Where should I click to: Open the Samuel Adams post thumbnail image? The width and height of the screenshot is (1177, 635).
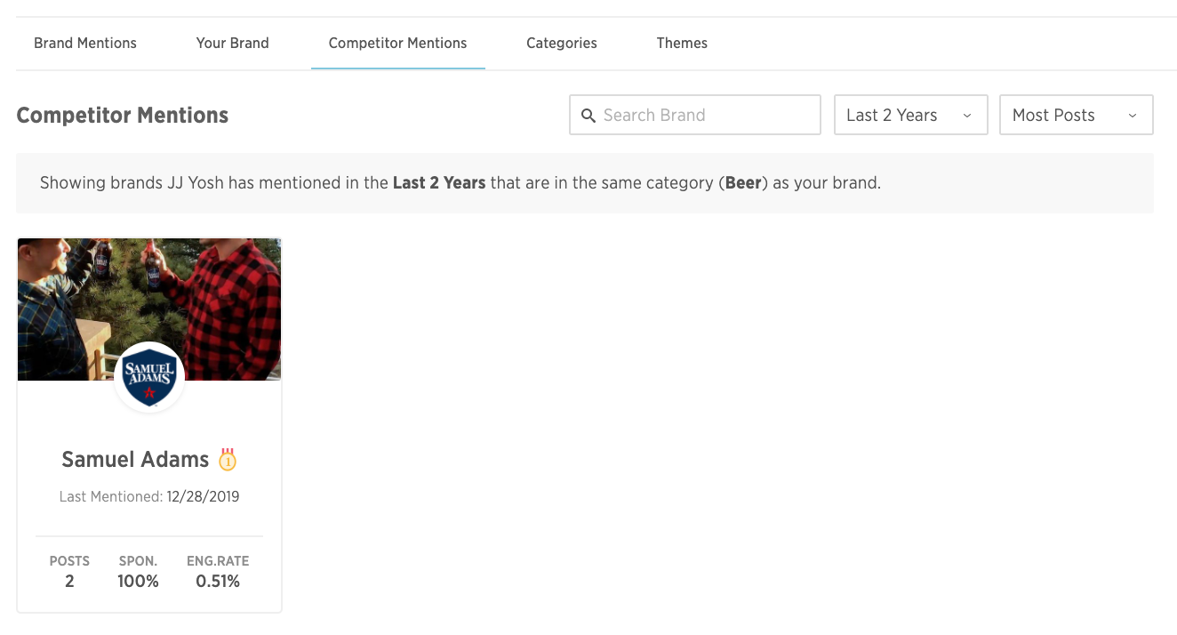(149, 293)
